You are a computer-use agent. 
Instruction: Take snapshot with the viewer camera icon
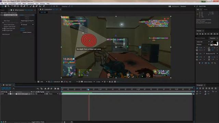(62, 82)
